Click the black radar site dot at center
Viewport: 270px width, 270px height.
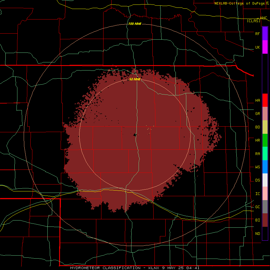135,135
